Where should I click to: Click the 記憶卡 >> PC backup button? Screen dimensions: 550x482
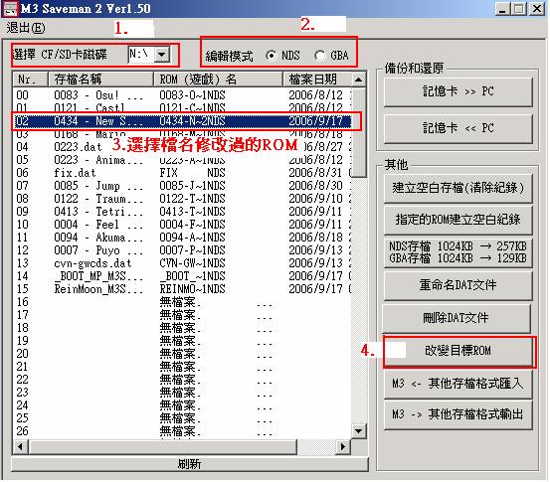[x=458, y=91]
